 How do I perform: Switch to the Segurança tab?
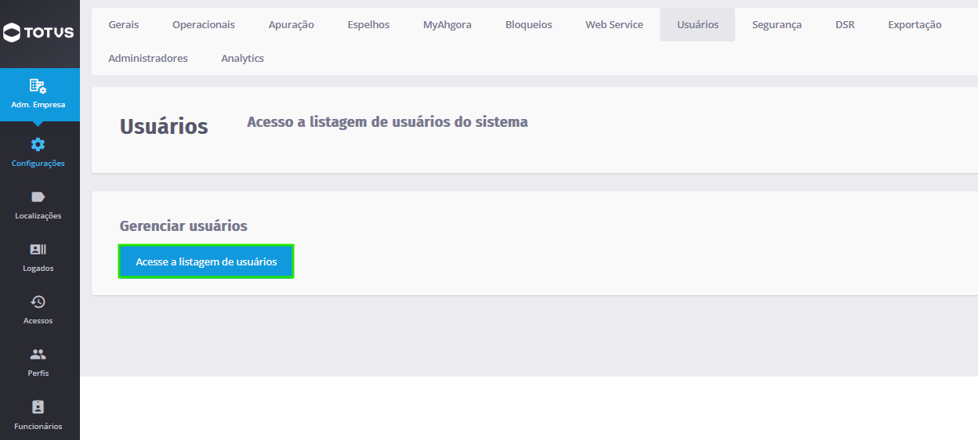pyautogui.click(x=777, y=24)
